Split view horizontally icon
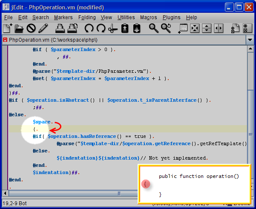Viewport: 256px width, 209px height. click(x=207, y=29)
